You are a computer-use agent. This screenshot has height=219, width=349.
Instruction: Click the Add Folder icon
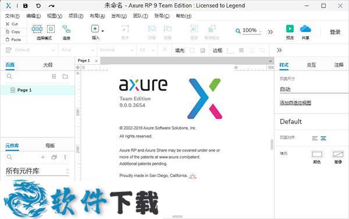pos(65,76)
